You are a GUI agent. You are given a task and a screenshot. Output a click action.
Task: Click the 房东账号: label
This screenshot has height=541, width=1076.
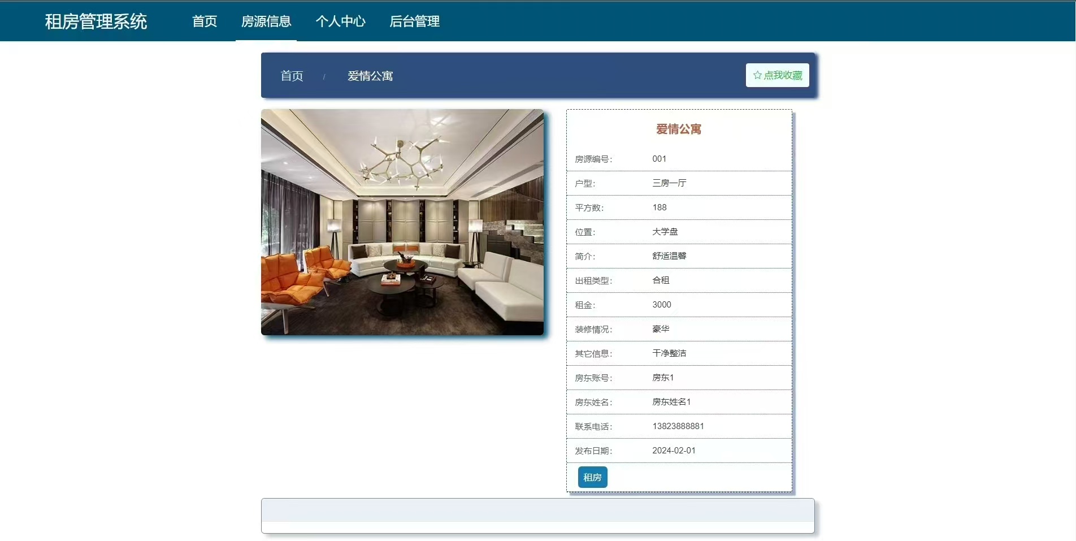593,378
